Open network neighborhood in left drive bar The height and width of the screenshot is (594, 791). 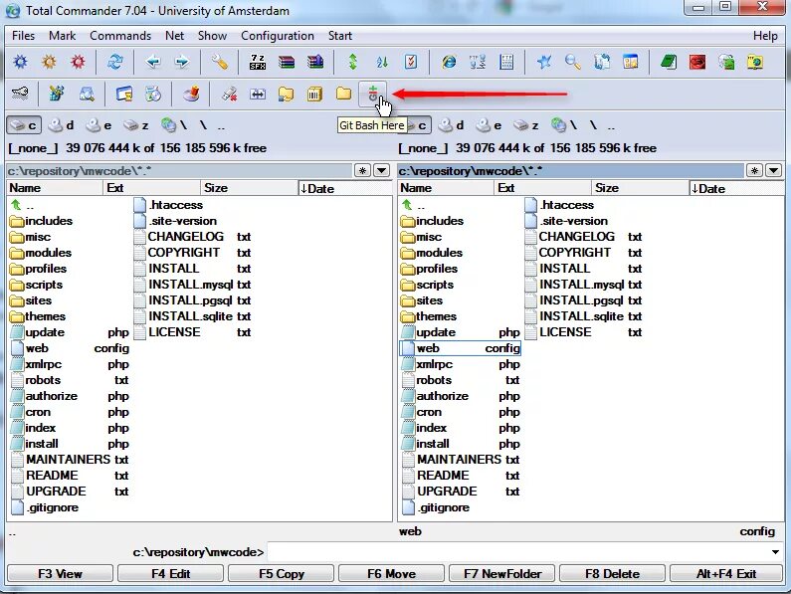tap(173, 125)
